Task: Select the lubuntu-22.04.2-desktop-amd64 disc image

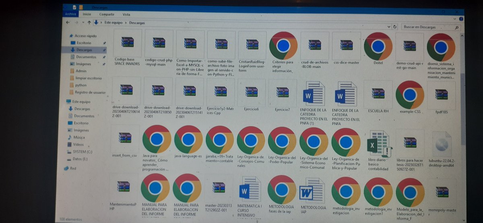Action: (442, 149)
